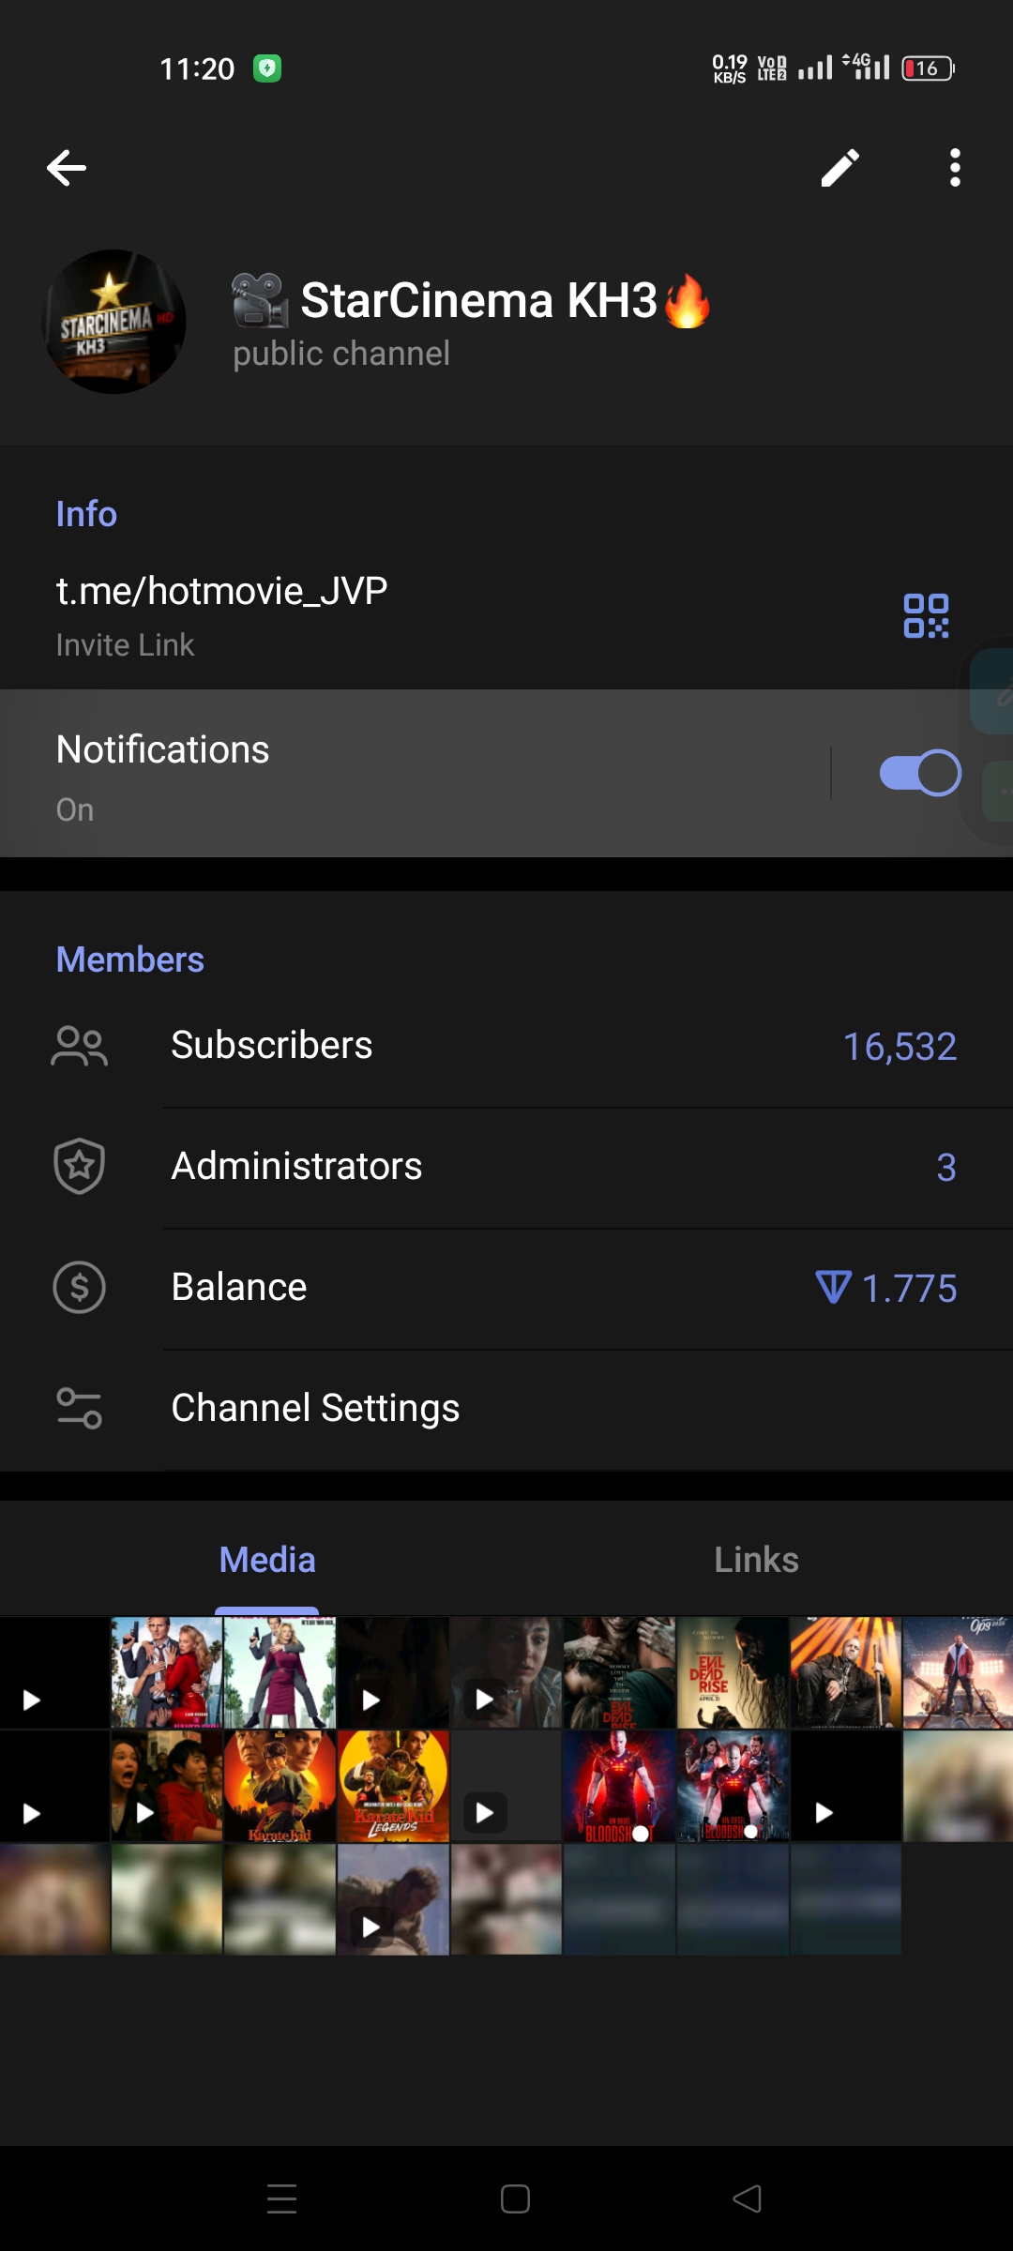Tap the Administrators shield star icon
The width and height of the screenshot is (1013, 2251).
point(80,1167)
